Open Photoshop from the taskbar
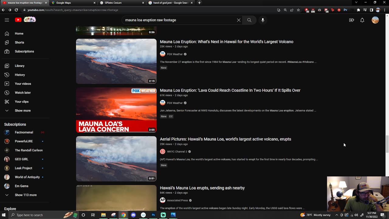Viewport: 389px width, 219px height. click(x=153, y=215)
